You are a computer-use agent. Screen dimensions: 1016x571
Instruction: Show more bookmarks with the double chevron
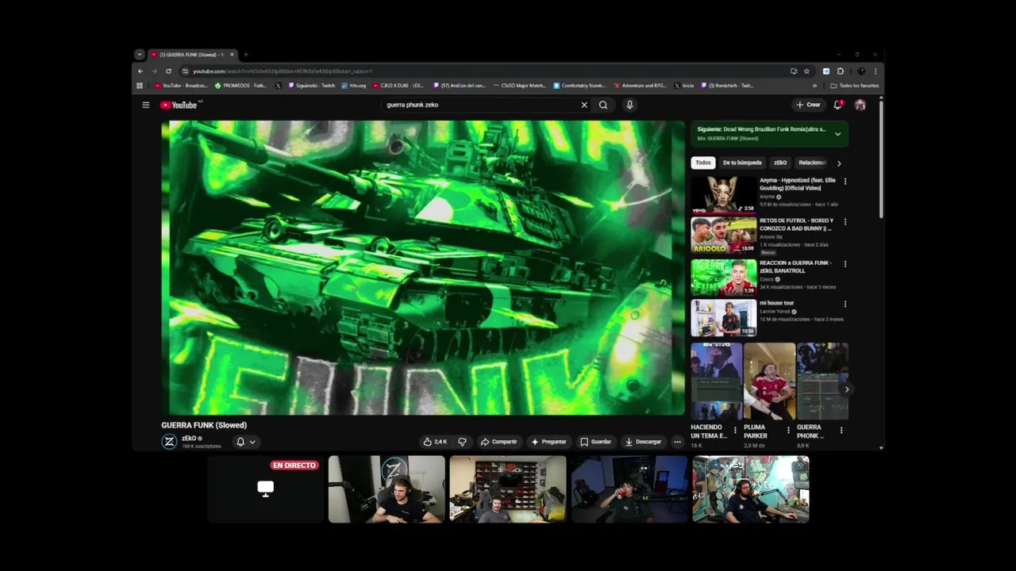click(814, 86)
